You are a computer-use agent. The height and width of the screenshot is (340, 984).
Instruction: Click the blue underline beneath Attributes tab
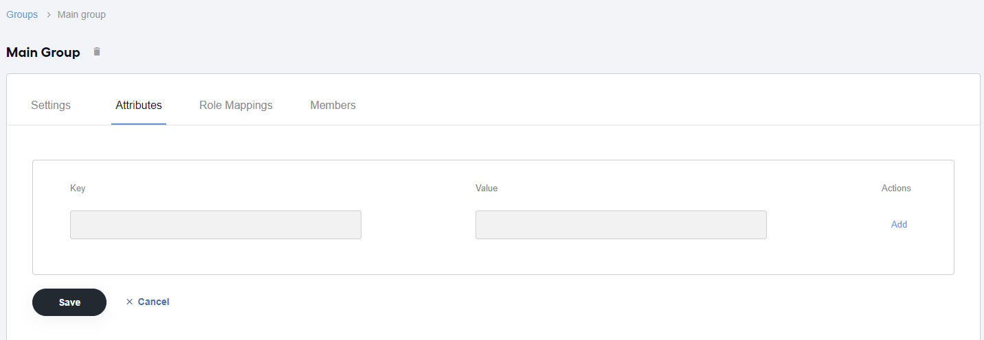[139, 124]
